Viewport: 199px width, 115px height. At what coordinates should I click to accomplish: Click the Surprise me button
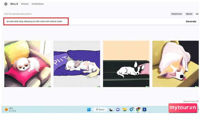tap(177, 14)
